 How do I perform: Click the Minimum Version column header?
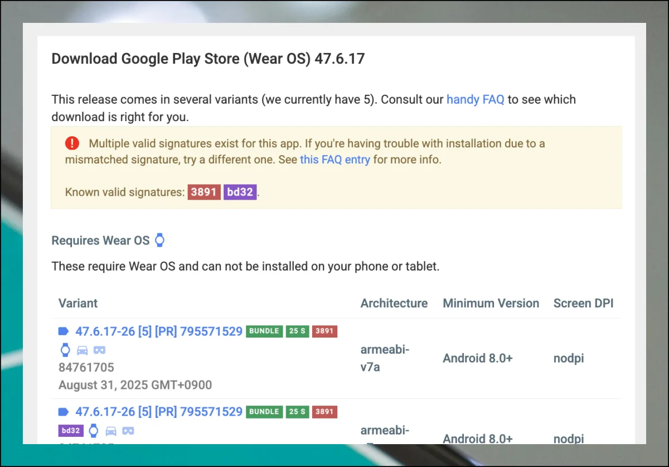(x=491, y=303)
